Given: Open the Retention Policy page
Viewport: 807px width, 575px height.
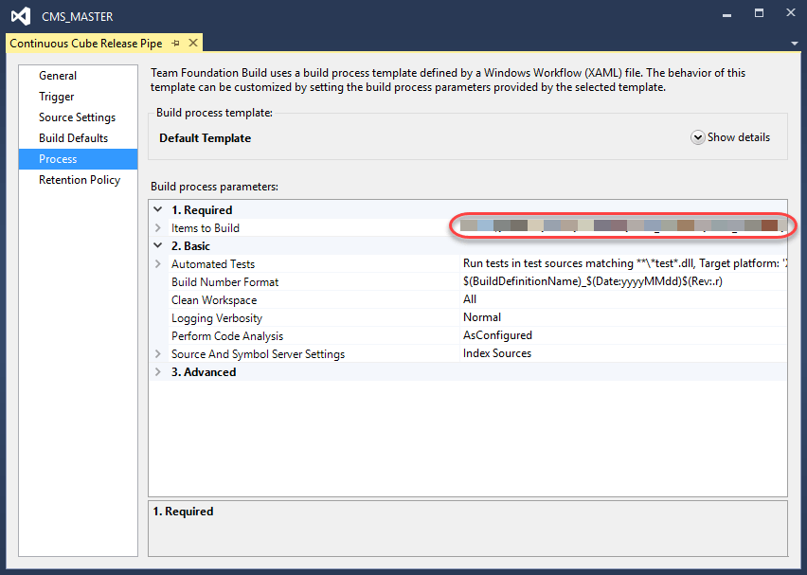Looking at the screenshot, I should tap(80, 180).
